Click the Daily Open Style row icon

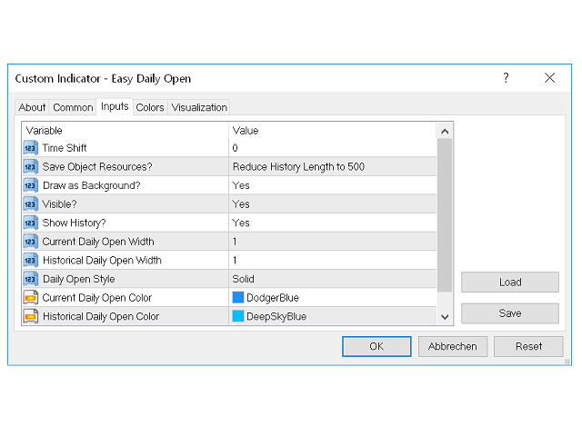tap(30, 279)
